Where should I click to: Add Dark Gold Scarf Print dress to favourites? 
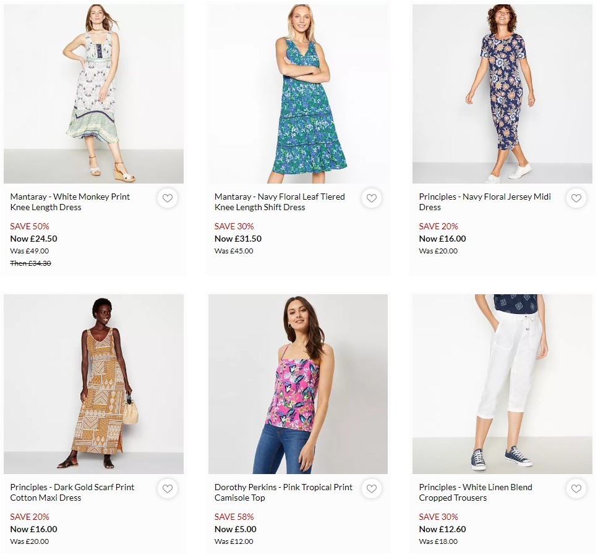click(168, 489)
